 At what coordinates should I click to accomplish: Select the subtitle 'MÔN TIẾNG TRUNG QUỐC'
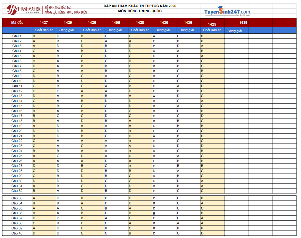pyautogui.click(x=140, y=11)
